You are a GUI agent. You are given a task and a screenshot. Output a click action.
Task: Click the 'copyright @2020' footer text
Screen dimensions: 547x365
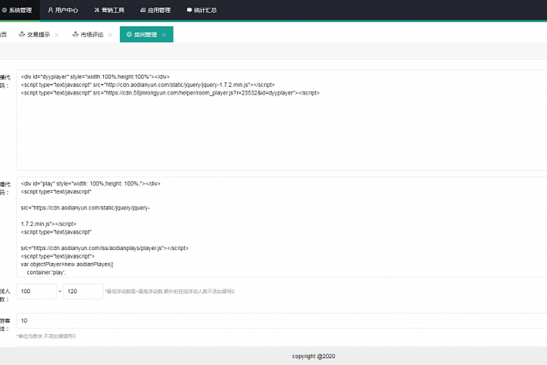[x=314, y=356]
